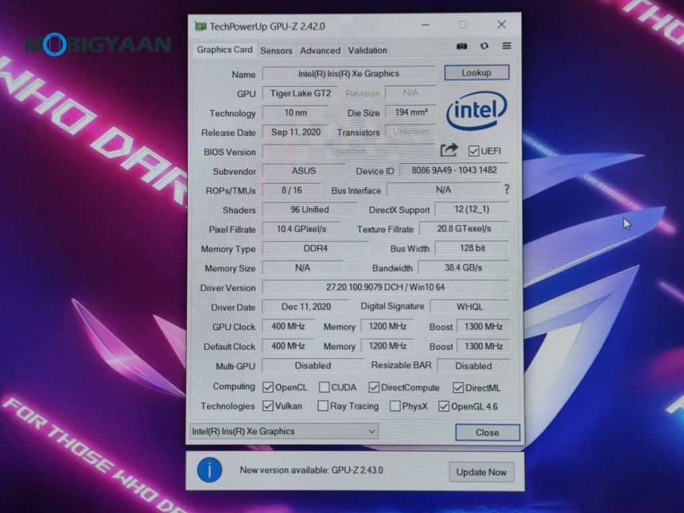Click the Bus Interface field N/A
The height and width of the screenshot is (513, 684).
click(444, 190)
